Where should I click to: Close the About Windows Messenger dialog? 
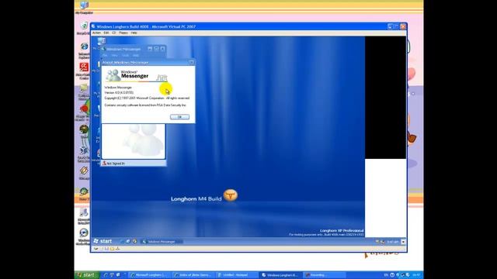pyautogui.click(x=192, y=62)
